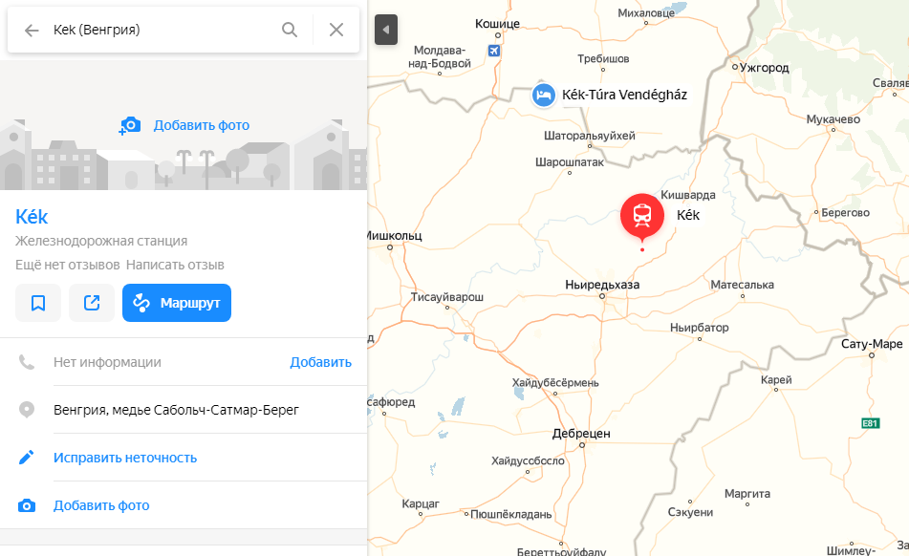Viewport: 909px width, 556px height.
Task: Click the address Венгрия, медье Саболч-Сатмар-Берег
Action: pyautogui.click(x=176, y=410)
